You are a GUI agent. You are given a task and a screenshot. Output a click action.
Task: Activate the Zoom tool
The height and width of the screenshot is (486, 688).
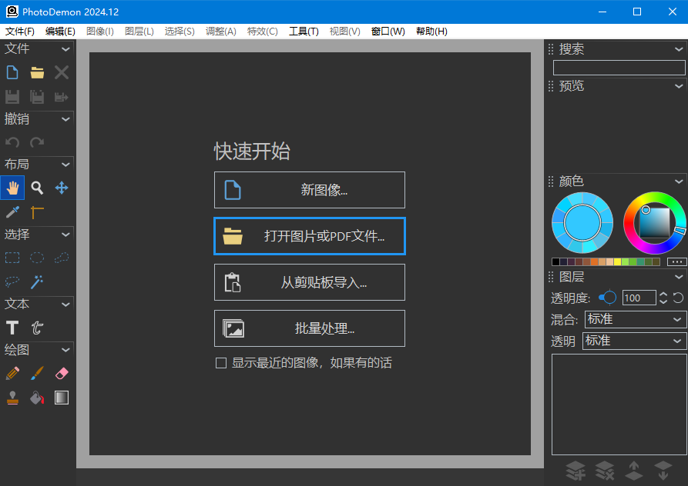click(36, 187)
